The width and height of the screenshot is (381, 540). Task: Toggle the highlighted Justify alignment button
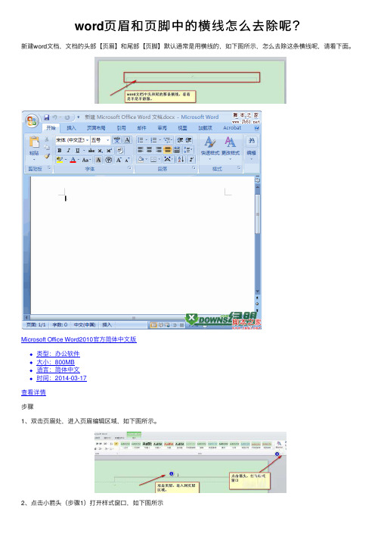[x=168, y=149]
